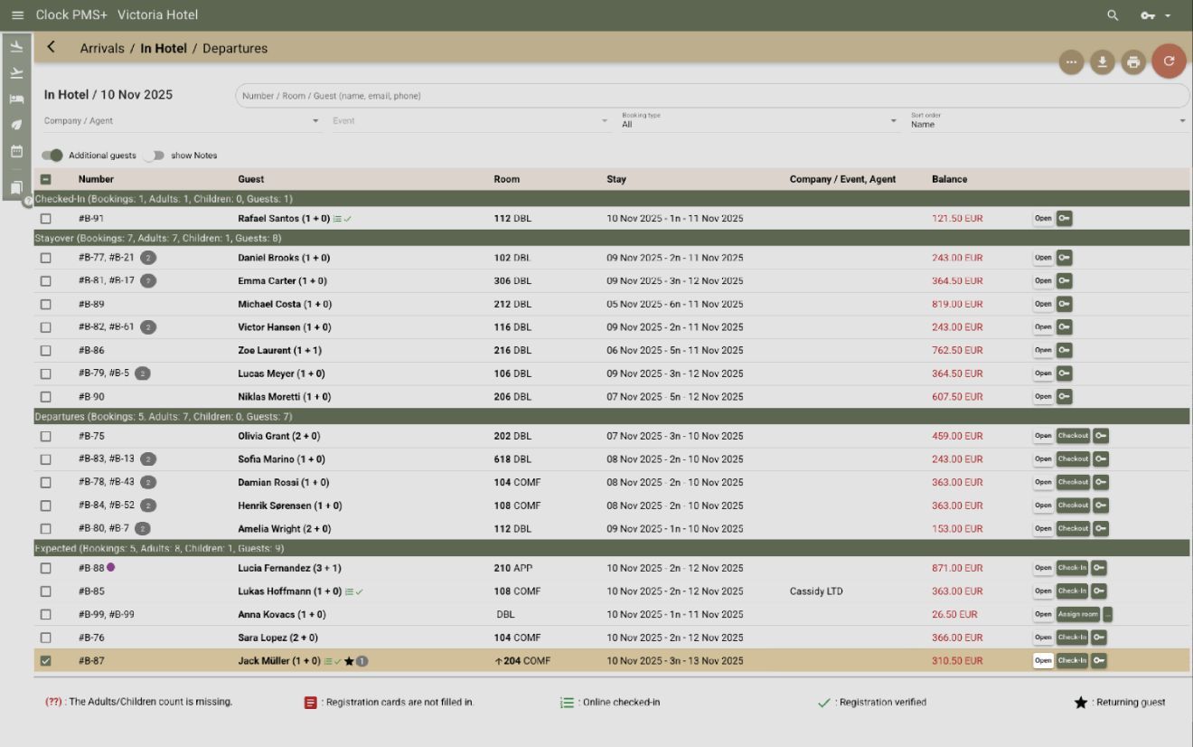Print the In Hotel list
Screen dimensions: 1193x747
[x=1133, y=62]
